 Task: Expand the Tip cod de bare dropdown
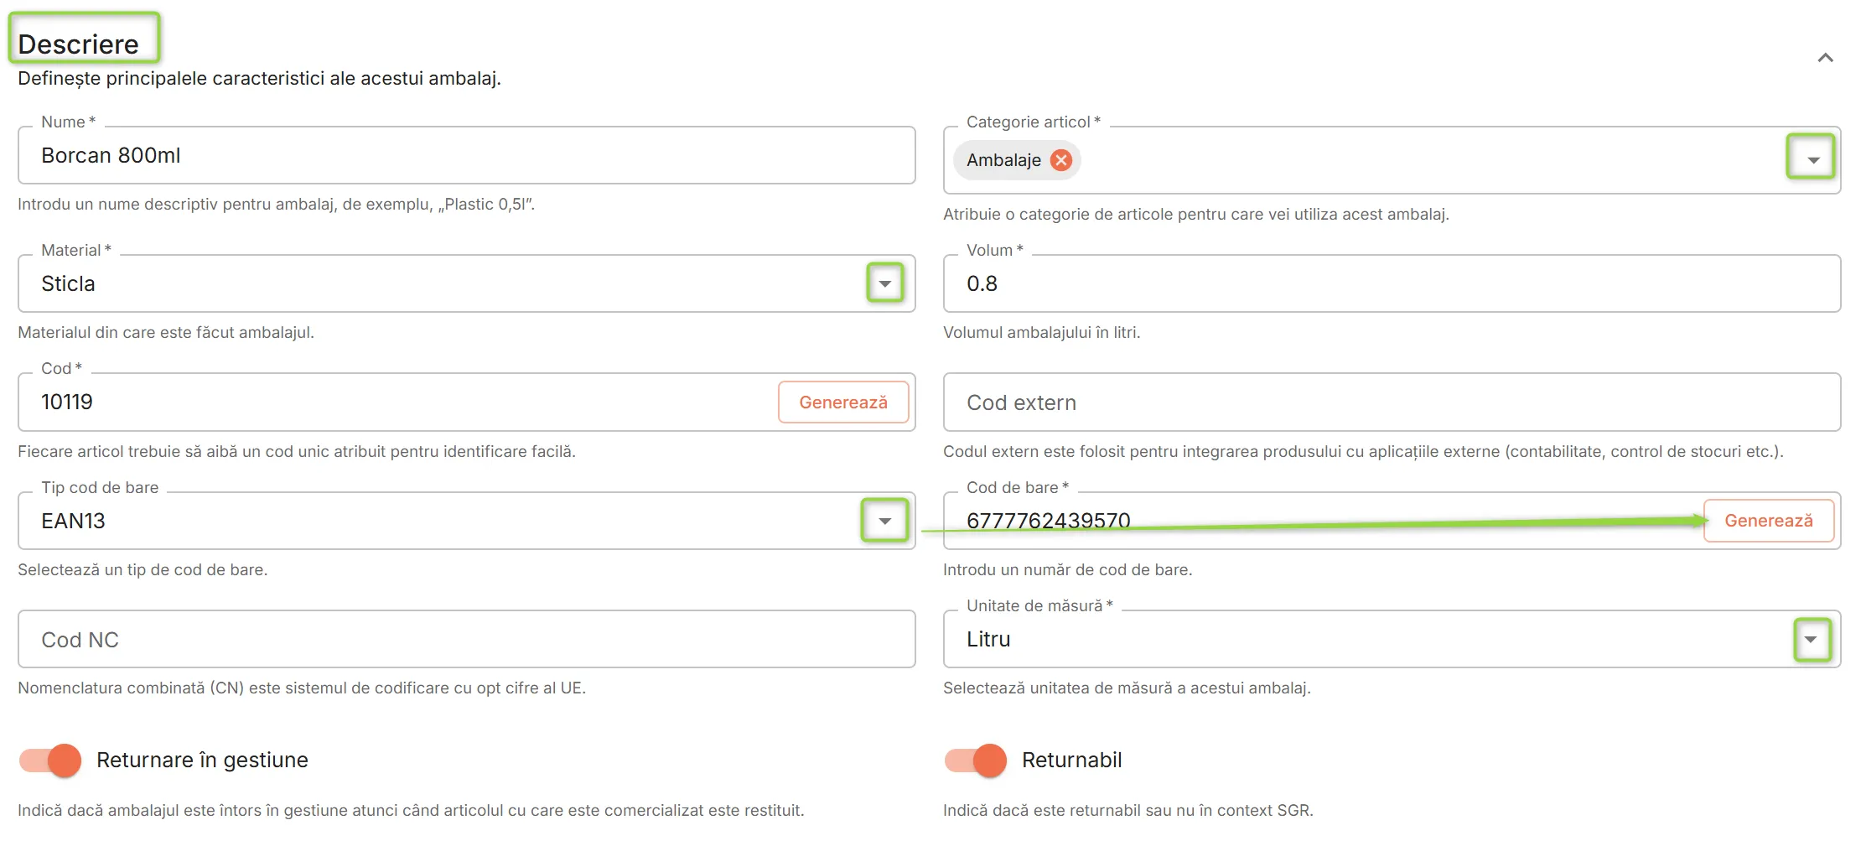884,521
